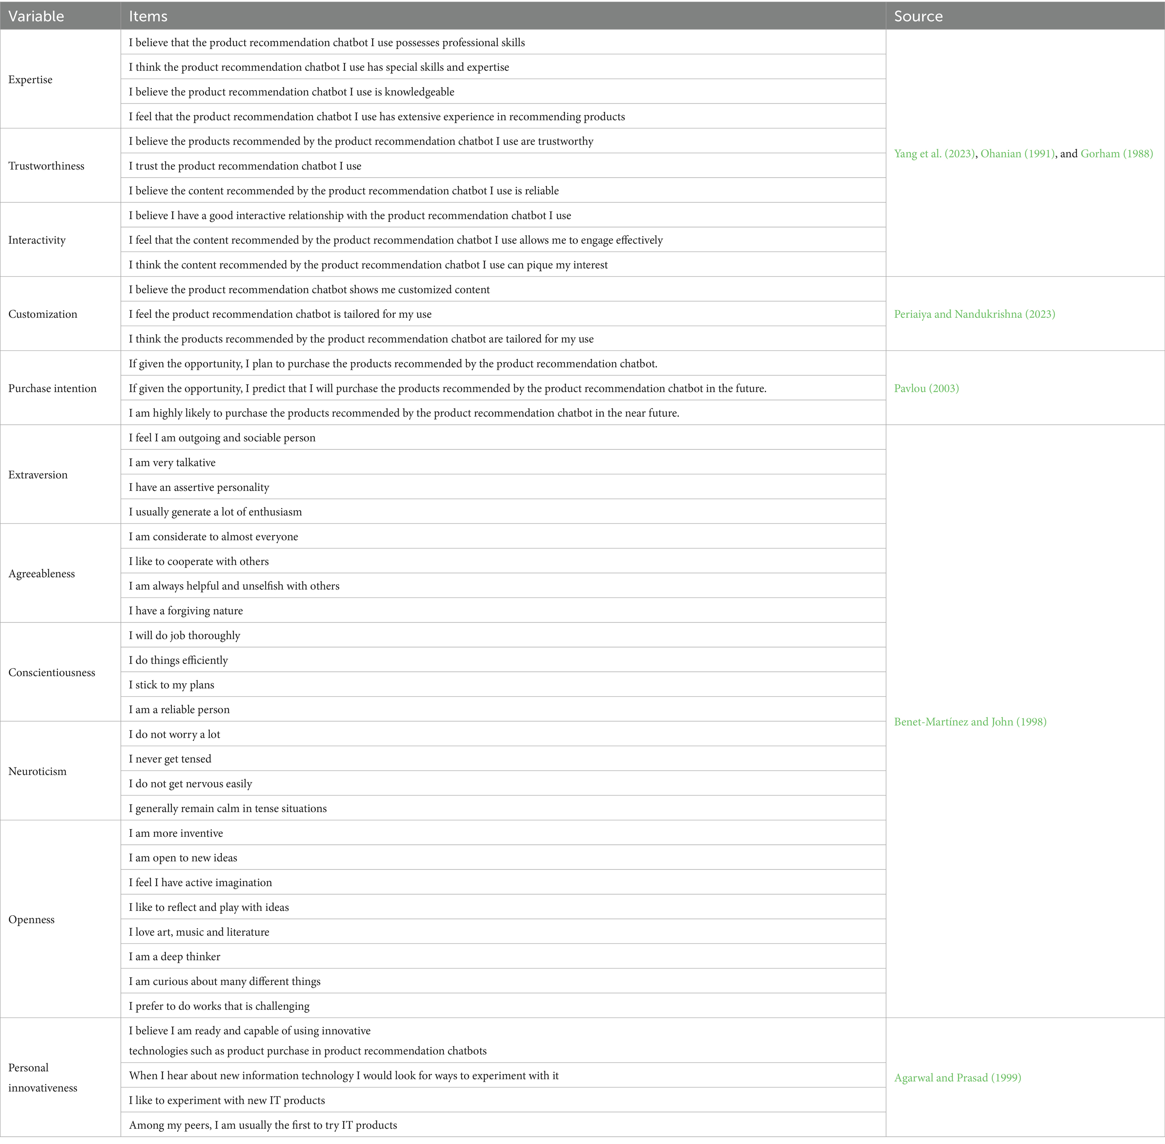The image size is (1165, 1144).
Task: Click 'I will do job thoroughly' row
Action: pyautogui.click(x=503, y=635)
